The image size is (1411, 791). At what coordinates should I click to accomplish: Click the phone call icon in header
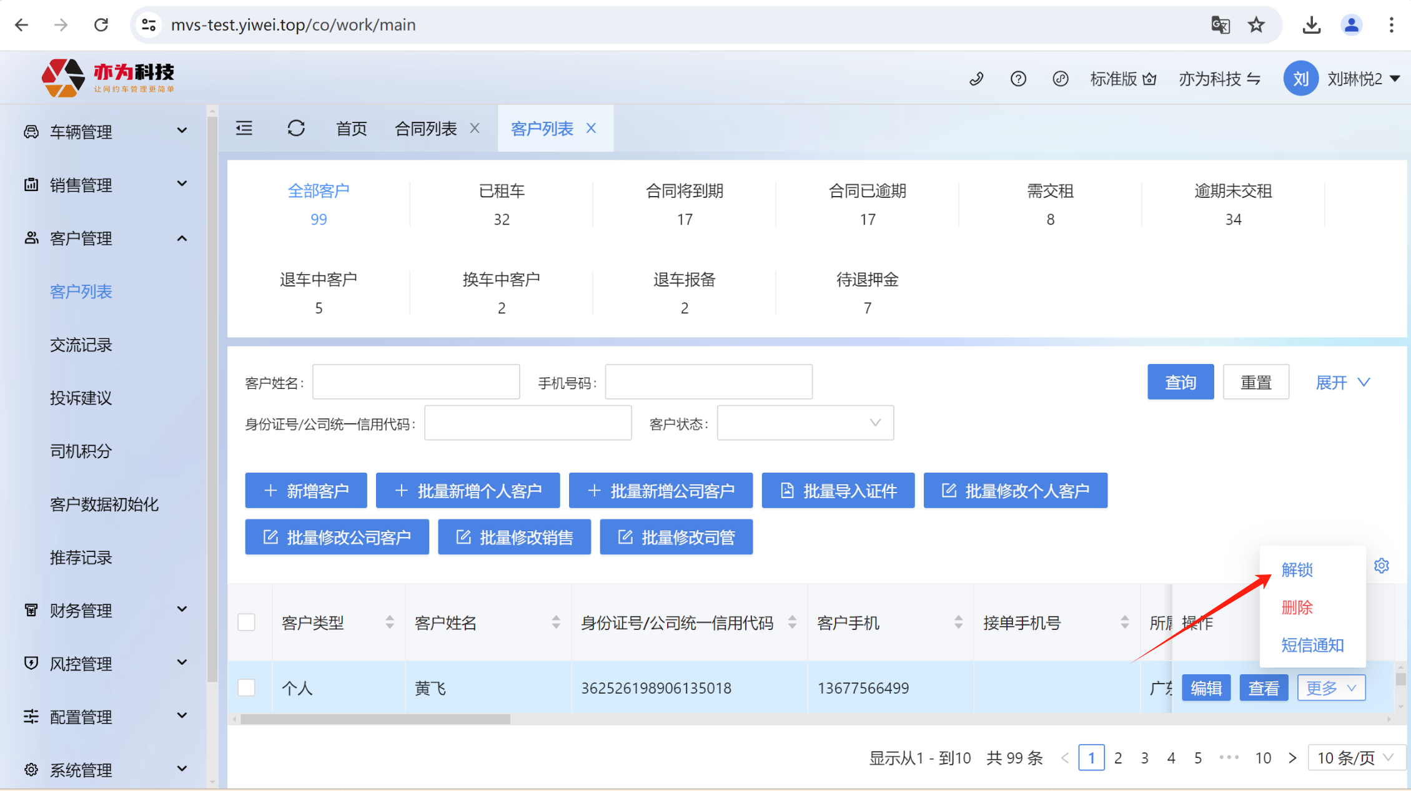click(976, 79)
